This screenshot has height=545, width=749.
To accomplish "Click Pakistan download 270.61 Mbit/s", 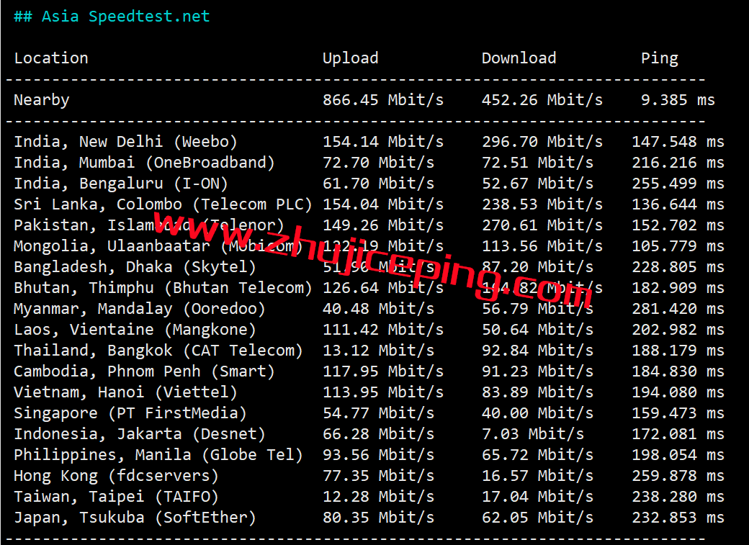I will coord(542,225).
